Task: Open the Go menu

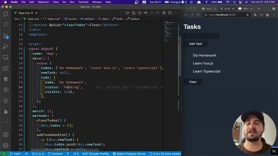Action: [64, 2]
